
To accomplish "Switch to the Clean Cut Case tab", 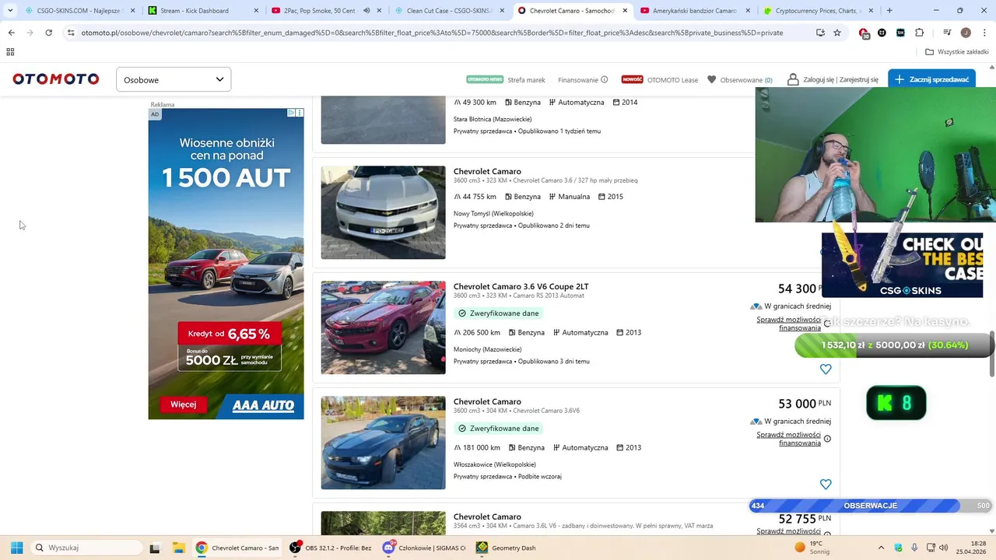I will tap(448, 11).
